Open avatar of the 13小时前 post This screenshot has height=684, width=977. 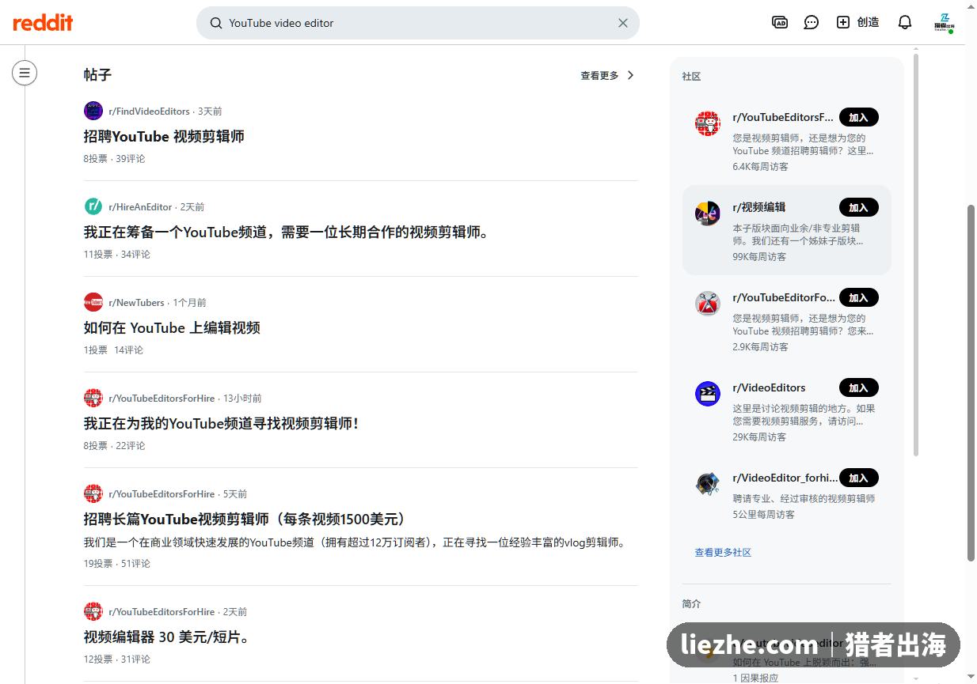(x=93, y=398)
